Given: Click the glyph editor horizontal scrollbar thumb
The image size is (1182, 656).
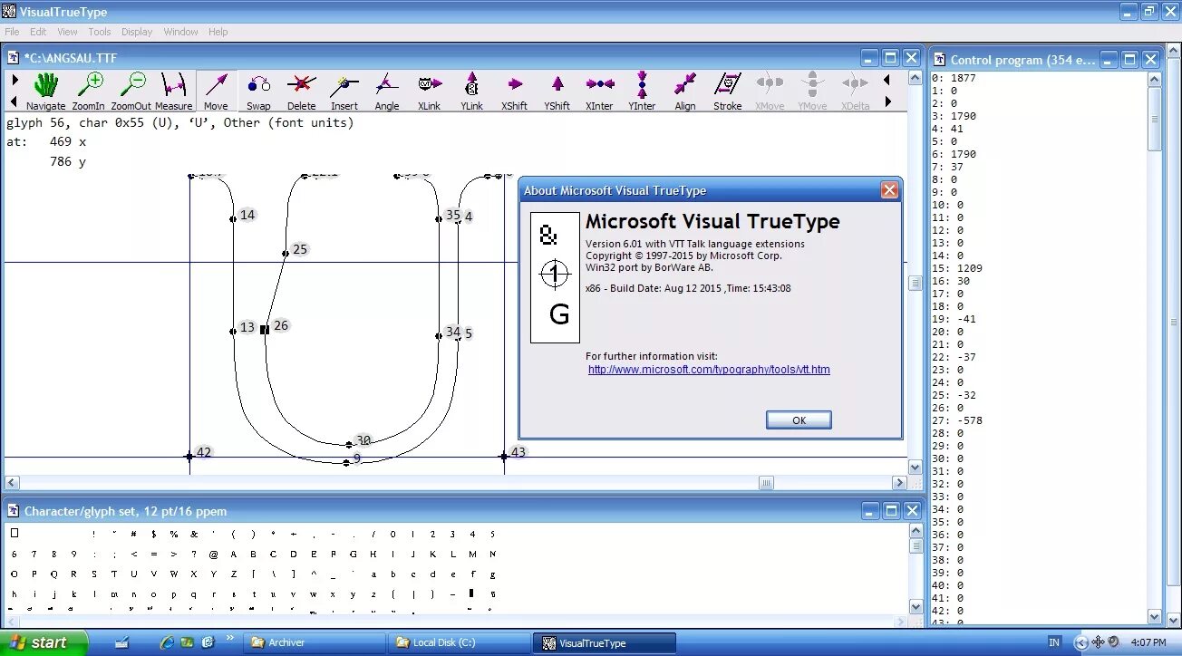Looking at the screenshot, I should click(x=767, y=483).
